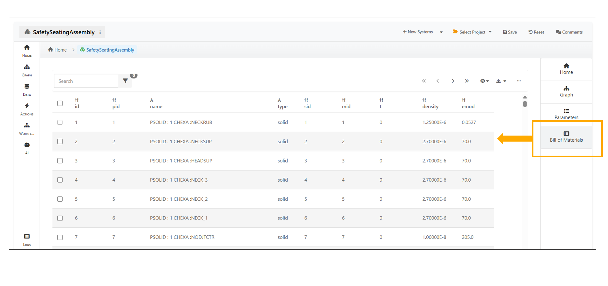Open the column visibility eye dropdown
This screenshot has height=286, width=608.
484,81
